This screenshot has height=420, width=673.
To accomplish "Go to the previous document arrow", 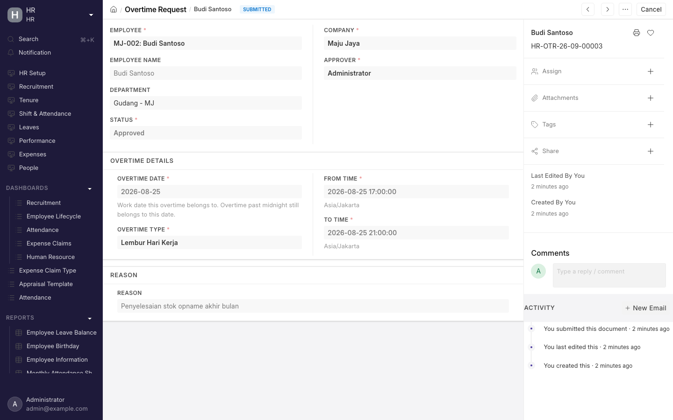I will [x=588, y=9].
